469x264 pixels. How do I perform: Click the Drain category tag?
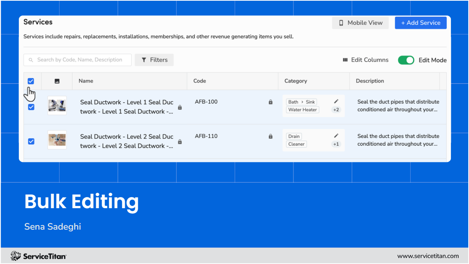[x=294, y=136]
